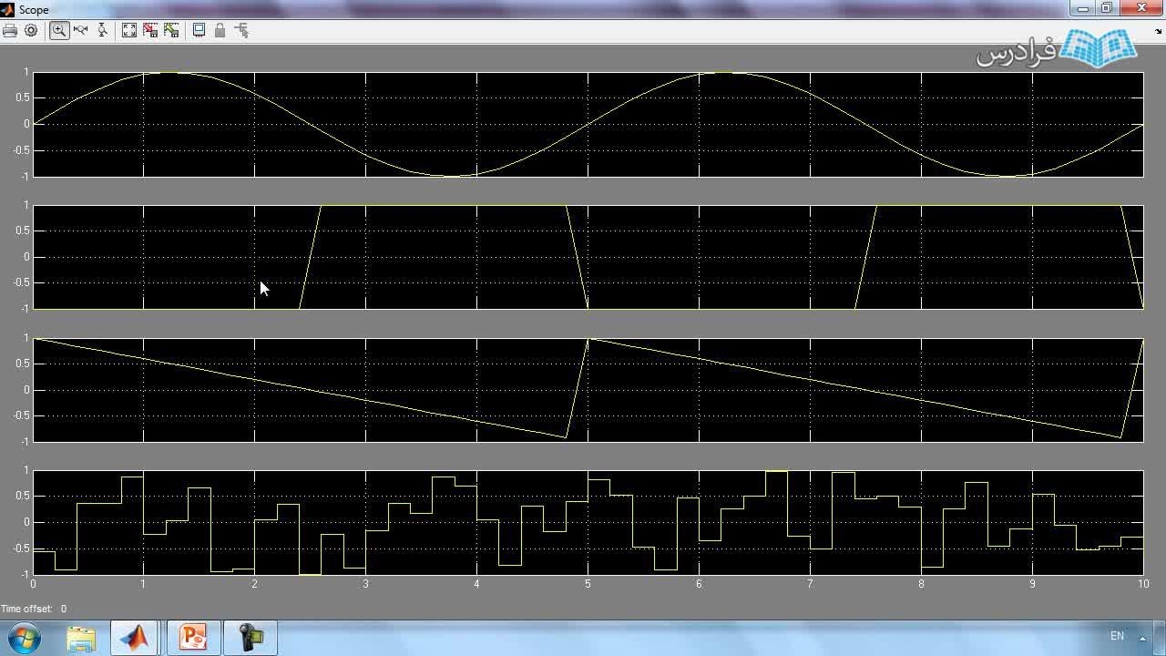
Task: Click the Autoscale icon
Action: (x=129, y=30)
